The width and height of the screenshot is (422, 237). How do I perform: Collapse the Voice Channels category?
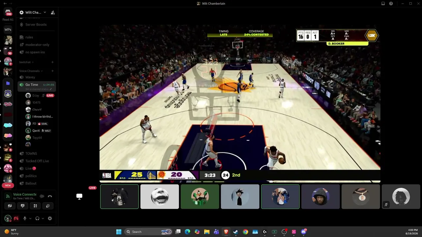[31, 71]
